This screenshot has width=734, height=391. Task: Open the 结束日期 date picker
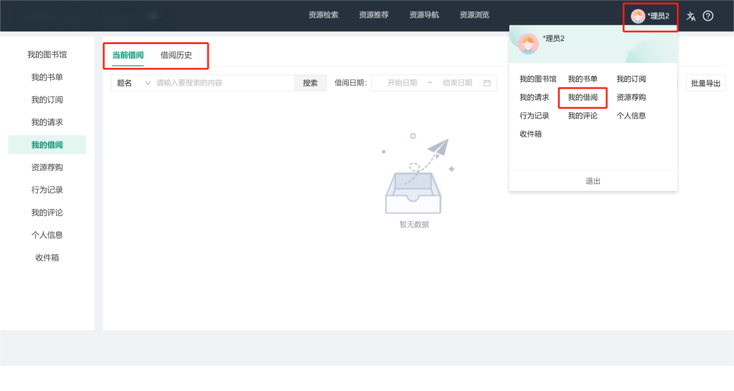point(457,83)
